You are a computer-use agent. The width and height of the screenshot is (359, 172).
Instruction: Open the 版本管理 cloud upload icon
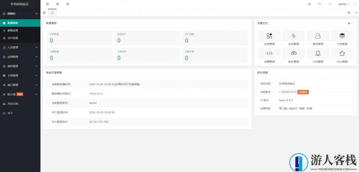tap(294, 53)
